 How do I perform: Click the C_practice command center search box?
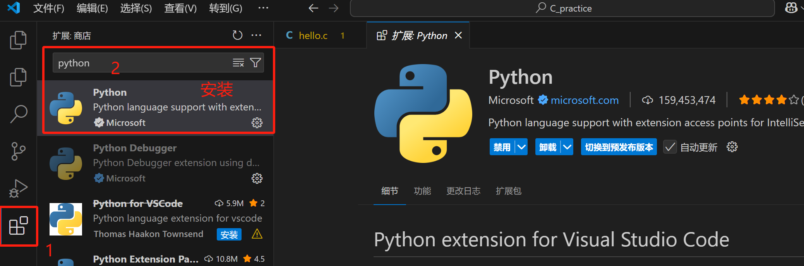coord(562,8)
